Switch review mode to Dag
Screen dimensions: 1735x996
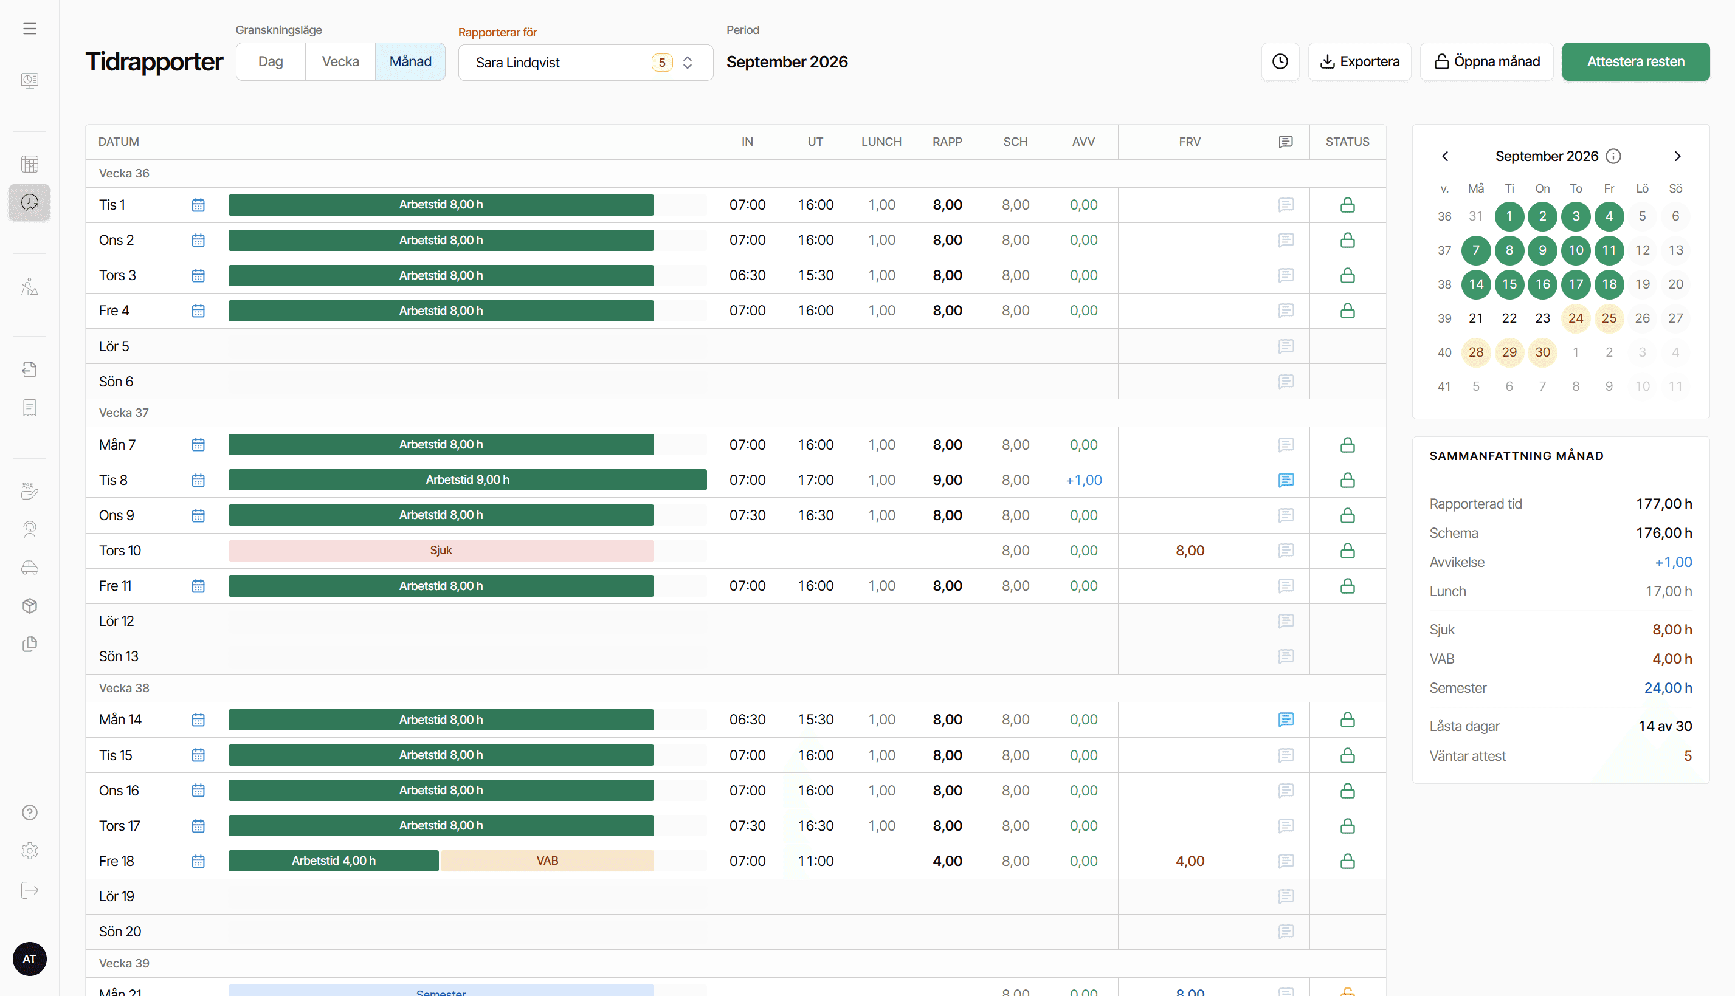coord(271,61)
